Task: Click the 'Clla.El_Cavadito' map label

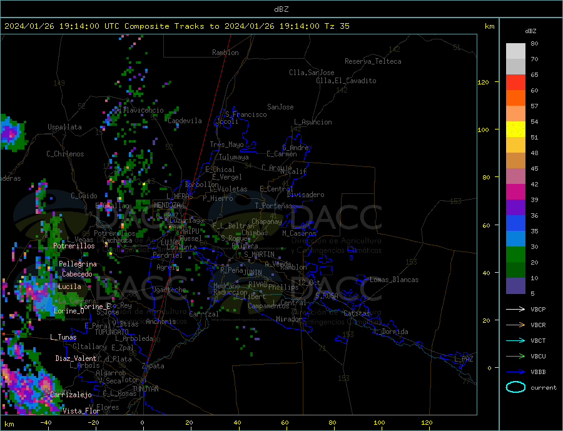Action: coord(346,81)
